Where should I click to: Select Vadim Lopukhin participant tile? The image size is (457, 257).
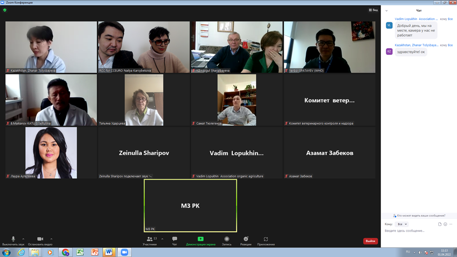click(236, 153)
